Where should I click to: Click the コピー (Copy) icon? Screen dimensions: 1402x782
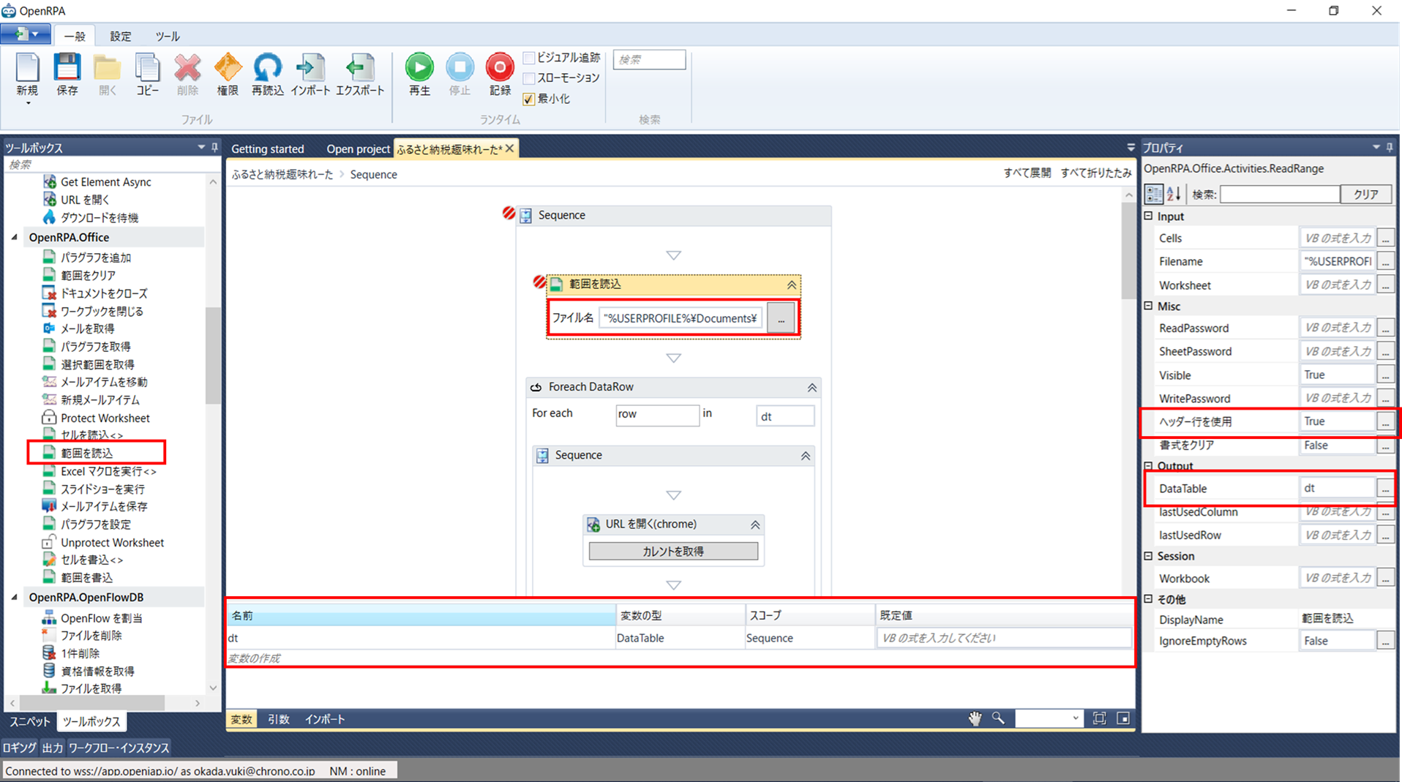point(147,68)
